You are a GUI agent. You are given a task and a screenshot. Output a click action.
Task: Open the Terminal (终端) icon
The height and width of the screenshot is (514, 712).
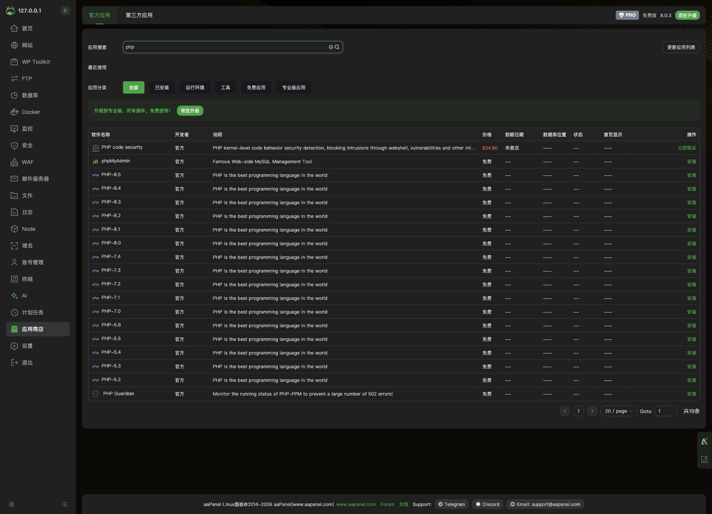pos(14,279)
